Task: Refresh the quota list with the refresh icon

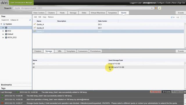Action: pyautogui.click(x=171, y=17)
